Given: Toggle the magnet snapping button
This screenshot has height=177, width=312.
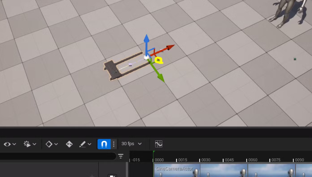Looking at the screenshot, I should pos(104,144).
